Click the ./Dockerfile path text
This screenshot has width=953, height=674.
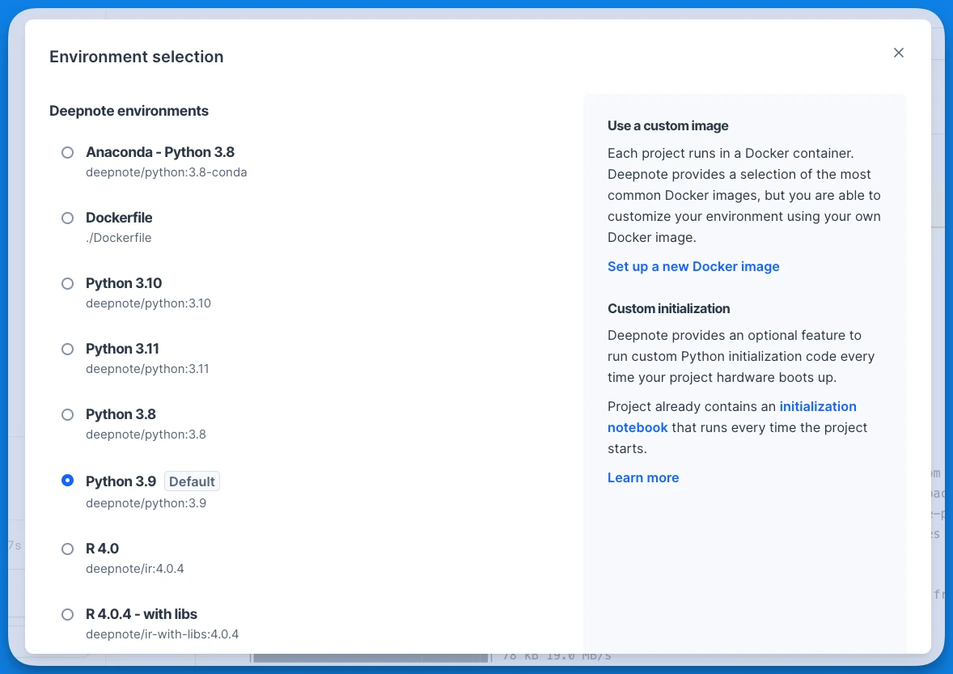pyautogui.click(x=118, y=238)
